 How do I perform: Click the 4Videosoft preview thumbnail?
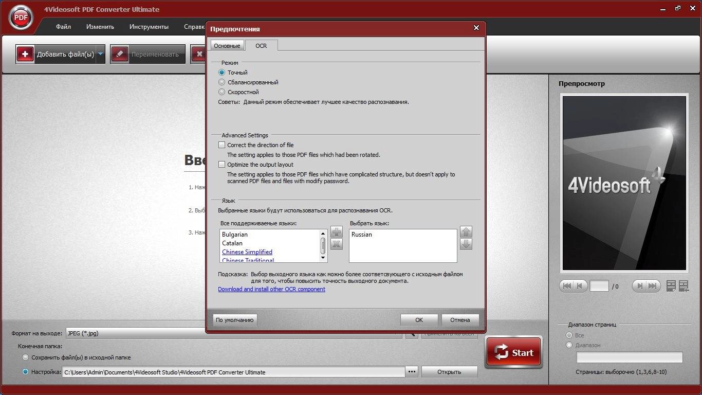pos(624,183)
